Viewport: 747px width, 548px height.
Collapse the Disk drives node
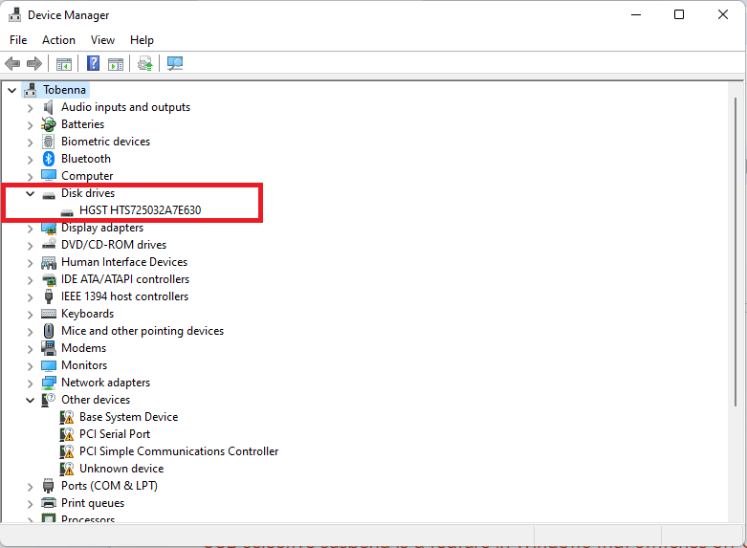tap(30, 193)
